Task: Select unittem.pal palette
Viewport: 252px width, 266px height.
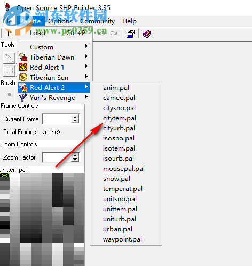Action: click(126, 209)
